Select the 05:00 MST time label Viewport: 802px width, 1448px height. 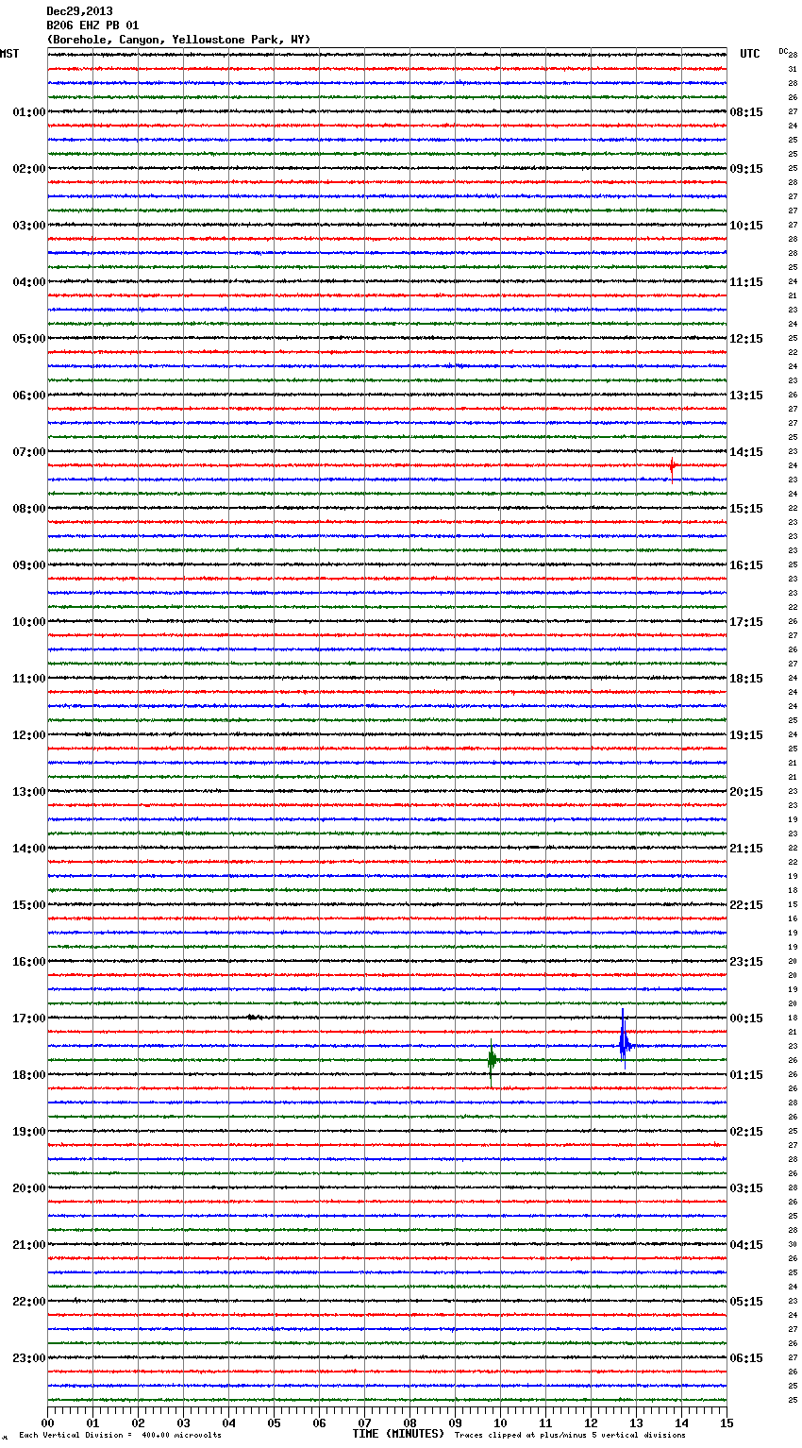point(28,339)
